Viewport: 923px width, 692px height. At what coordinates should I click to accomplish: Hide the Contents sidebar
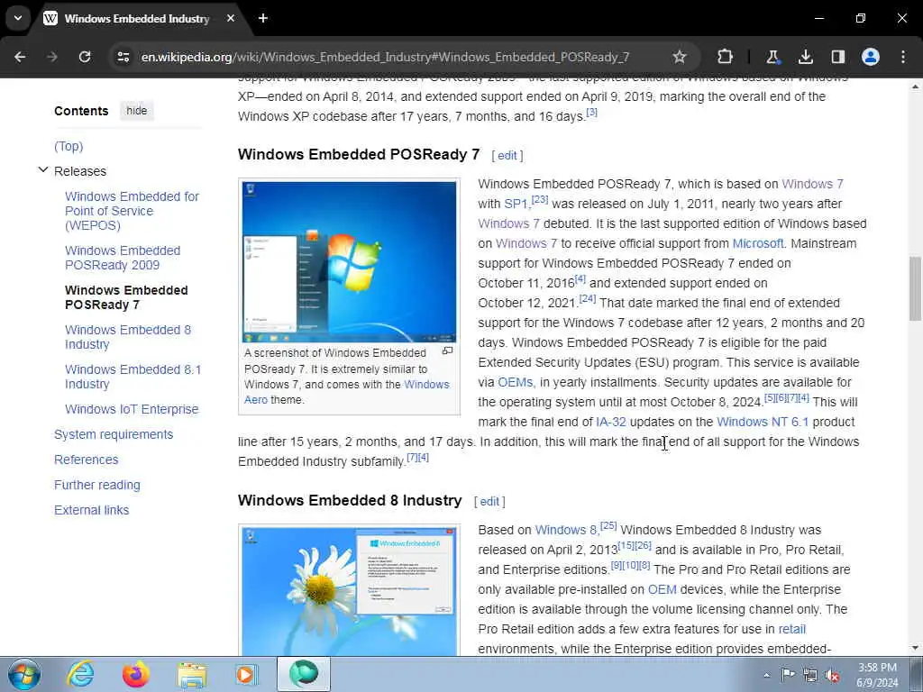[x=137, y=111]
